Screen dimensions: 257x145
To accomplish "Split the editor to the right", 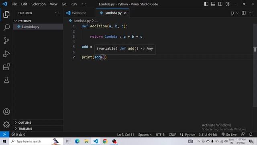I will pyautogui.click(x=244, y=13).
